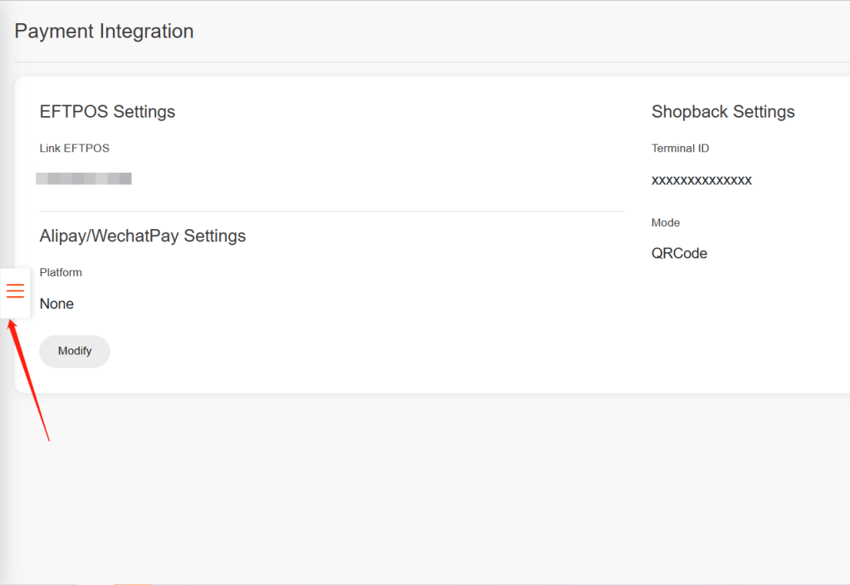Click the Modify button
The image size is (850, 585).
click(75, 351)
